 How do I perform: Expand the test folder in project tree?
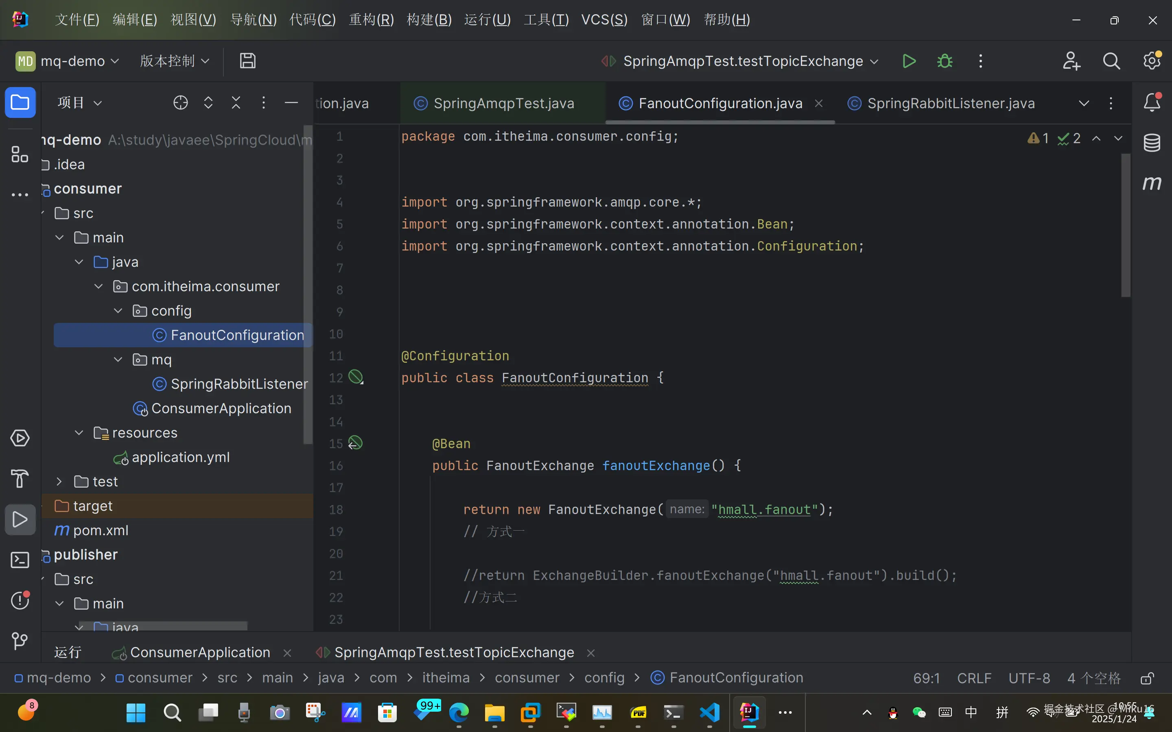(x=59, y=482)
